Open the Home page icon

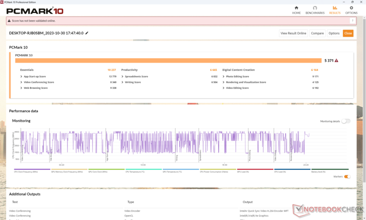pos(296,9)
